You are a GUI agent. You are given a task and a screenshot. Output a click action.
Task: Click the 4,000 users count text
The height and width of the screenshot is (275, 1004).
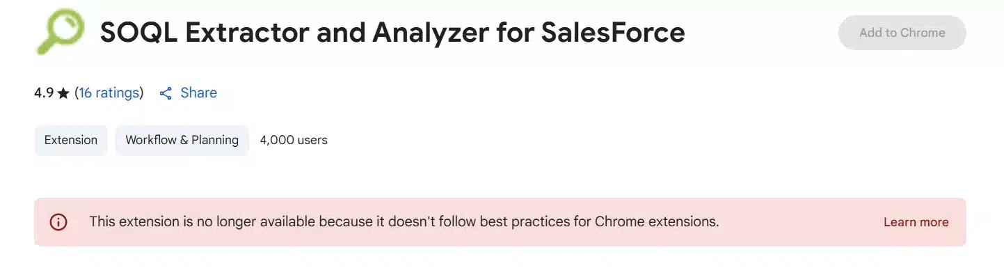294,140
